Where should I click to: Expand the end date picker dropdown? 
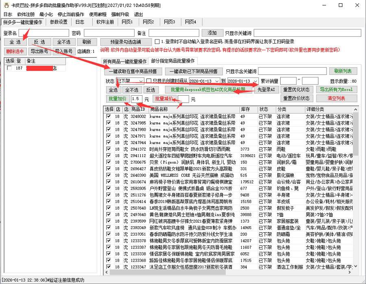(x=255, y=81)
